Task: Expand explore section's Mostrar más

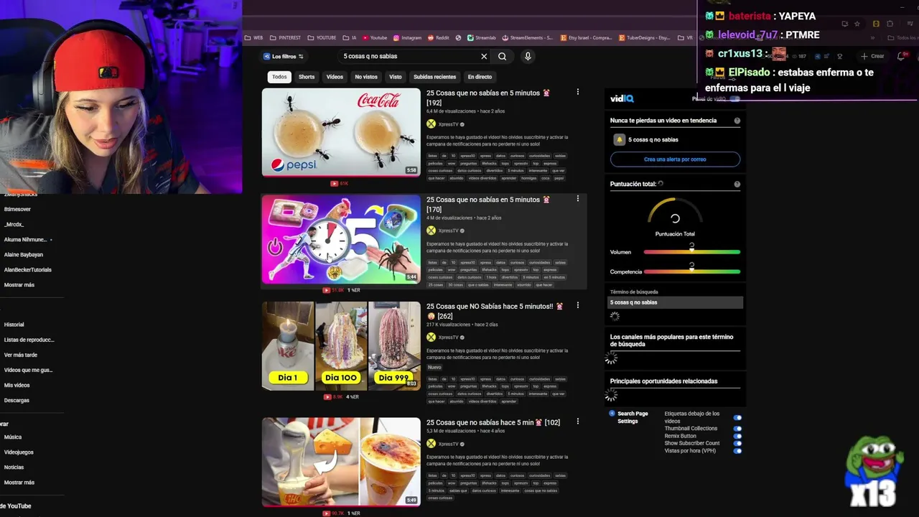Action: (x=19, y=483)
